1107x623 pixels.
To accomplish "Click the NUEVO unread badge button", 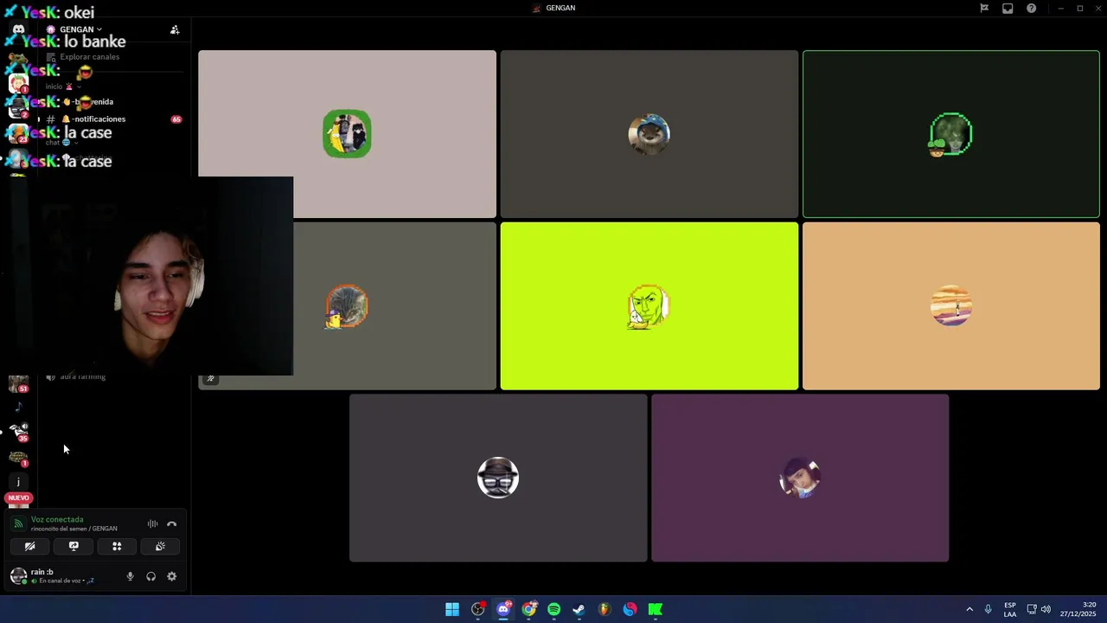I will [x=18, y=498].
